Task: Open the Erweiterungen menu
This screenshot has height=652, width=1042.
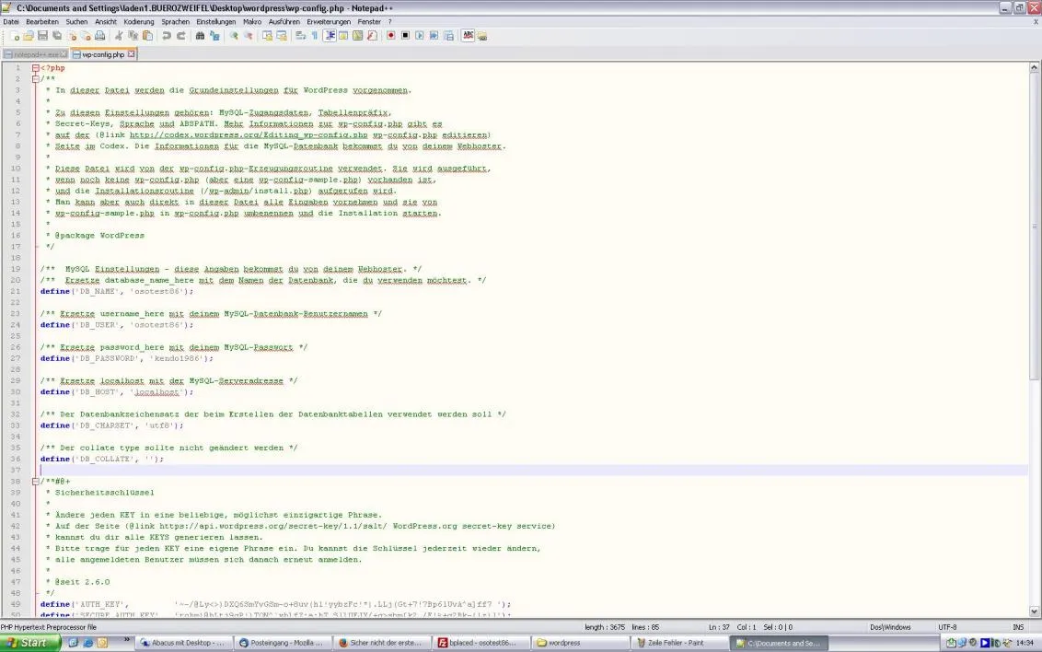Action: click(329, 22)
